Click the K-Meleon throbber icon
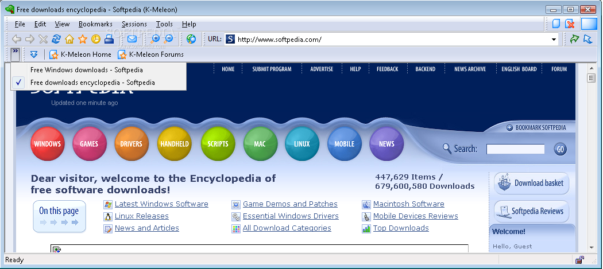The width and height of the screenshot is (603, 269). tap(589, 24)
